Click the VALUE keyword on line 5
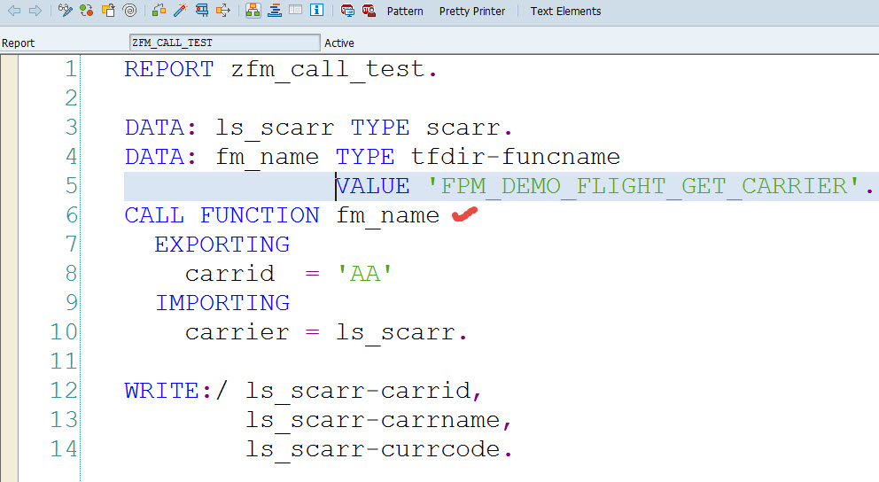Viewport: 879px width, 482px height. [x=373, y=185]
